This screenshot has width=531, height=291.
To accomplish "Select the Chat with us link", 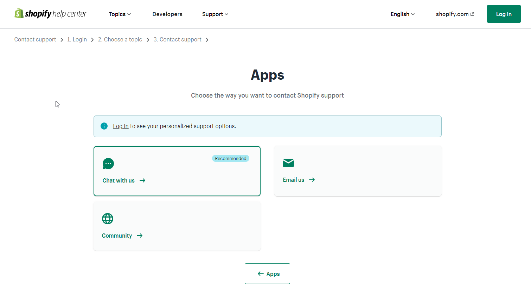I will pos(119,180).
